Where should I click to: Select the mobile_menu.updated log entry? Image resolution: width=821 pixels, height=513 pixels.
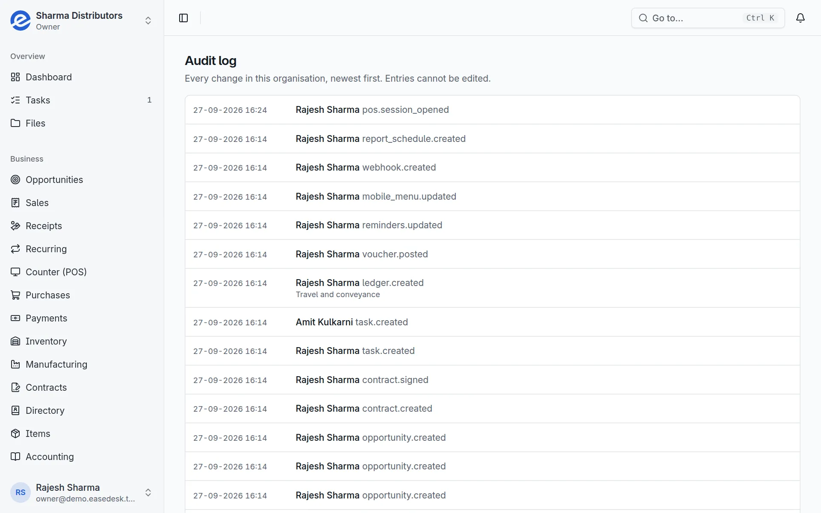coord(492,197)
